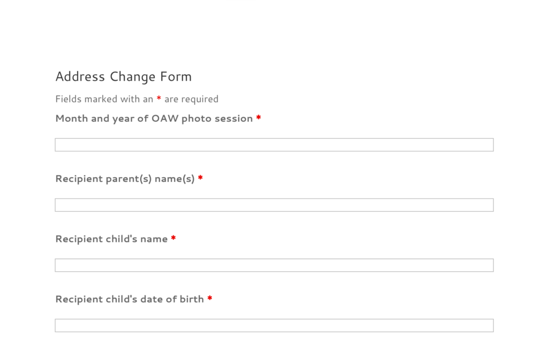This screenshot has width=548, height=348.
Task: Click the words 'are required' in the note
Action: point(191,99)
